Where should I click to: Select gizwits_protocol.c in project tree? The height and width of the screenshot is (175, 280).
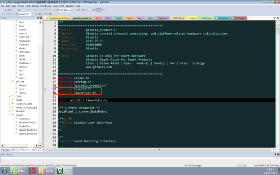coord(28,134)
